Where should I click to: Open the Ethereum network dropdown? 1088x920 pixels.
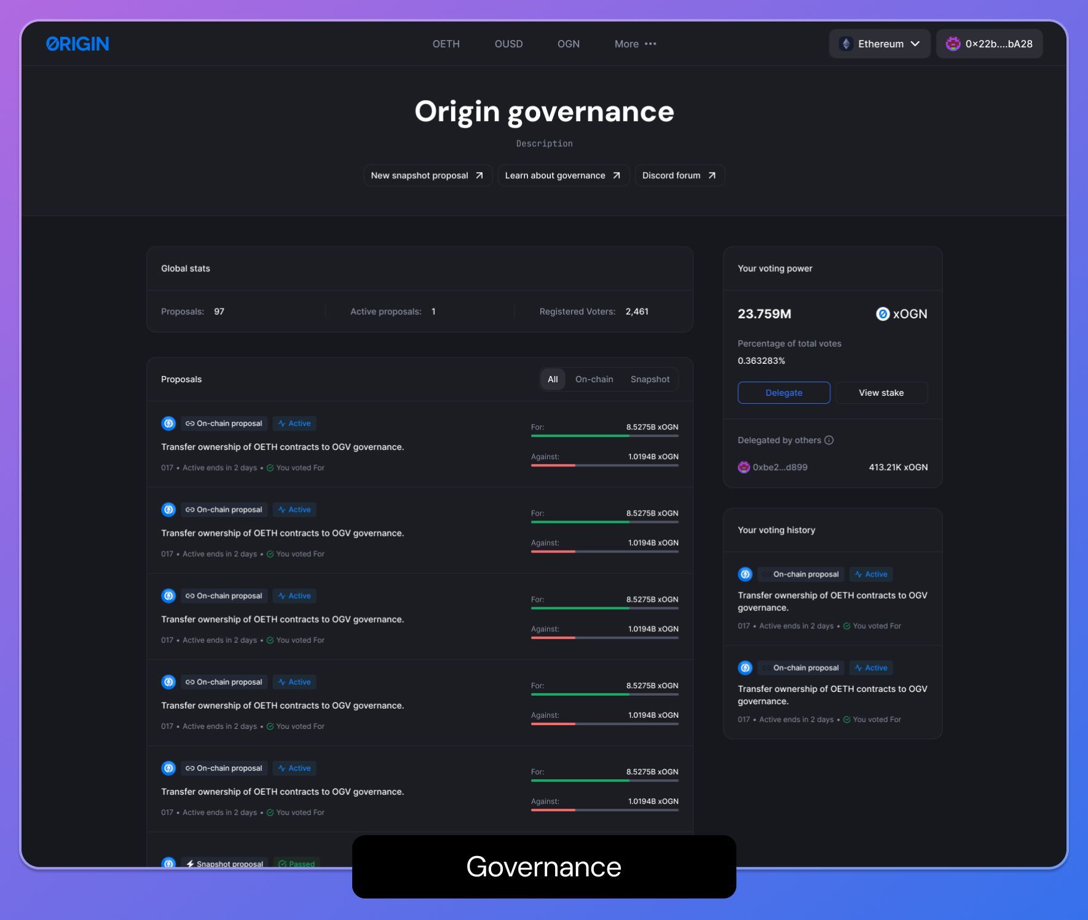click(880, 44)
